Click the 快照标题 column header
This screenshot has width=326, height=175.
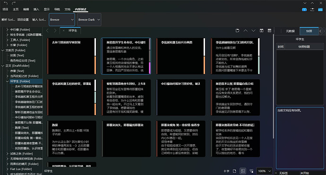(x=304, y=47)
